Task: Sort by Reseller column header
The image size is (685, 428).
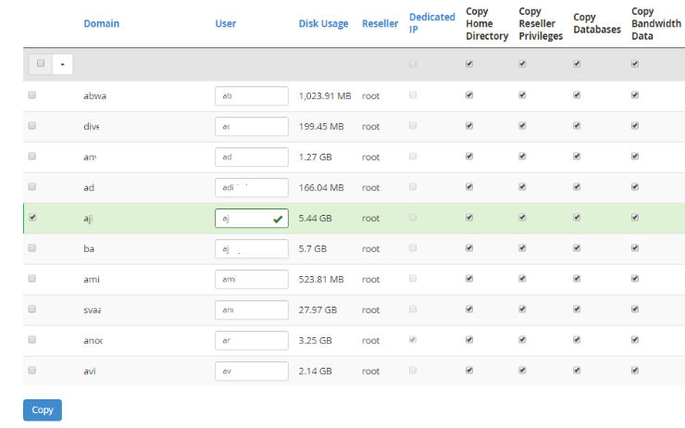Action: point(380,23)
